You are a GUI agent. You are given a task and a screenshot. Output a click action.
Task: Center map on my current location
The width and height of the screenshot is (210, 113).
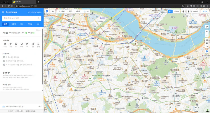point(207,27)
